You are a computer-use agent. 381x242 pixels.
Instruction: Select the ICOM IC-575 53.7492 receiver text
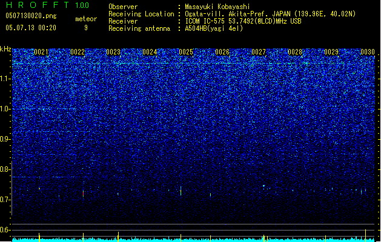pyautogui.click(x=243, y=21)
